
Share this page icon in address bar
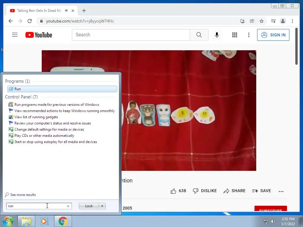tap(252, 21)
